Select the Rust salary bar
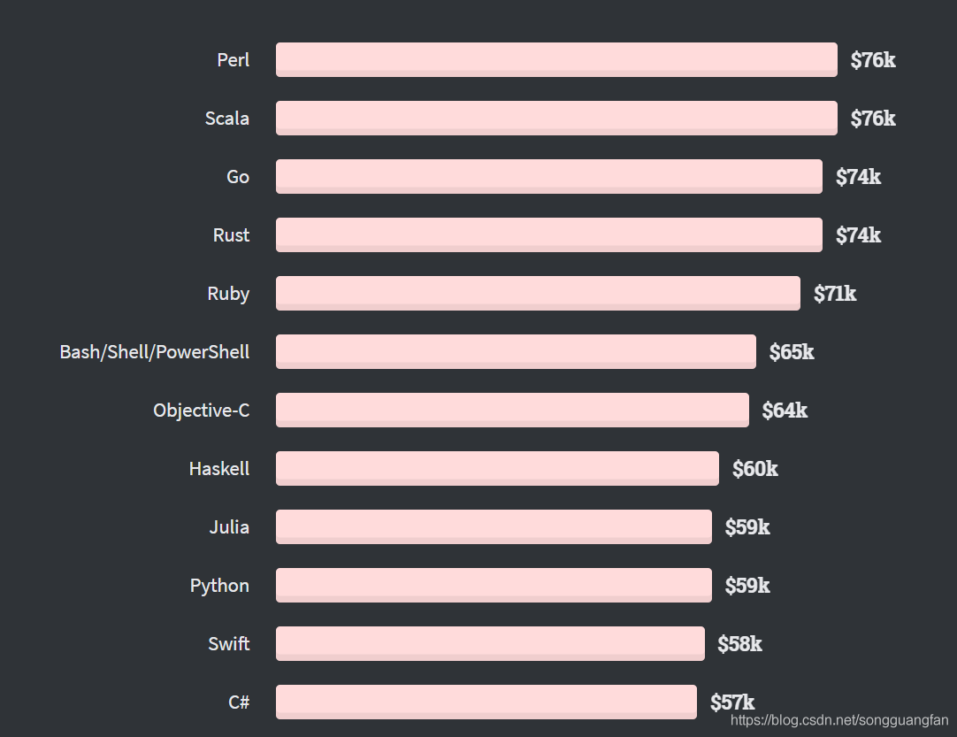This screenshot has height=737, width=957. [549, 234]
